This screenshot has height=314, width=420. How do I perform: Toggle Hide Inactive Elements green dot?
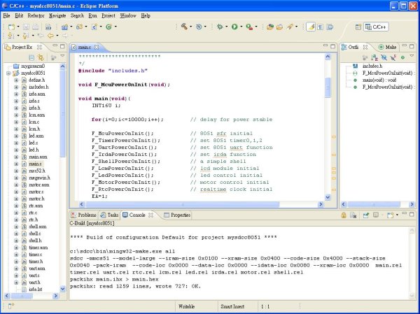[402, 57]
